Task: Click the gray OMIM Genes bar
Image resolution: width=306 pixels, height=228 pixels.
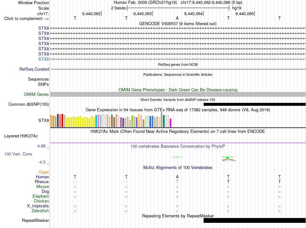Action: 178,94
